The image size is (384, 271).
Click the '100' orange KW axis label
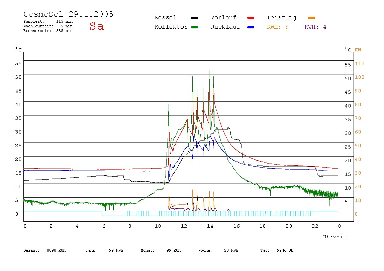click(x=360, y=77)
